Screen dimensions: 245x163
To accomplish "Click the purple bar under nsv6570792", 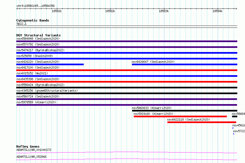I will pos(127,47).
